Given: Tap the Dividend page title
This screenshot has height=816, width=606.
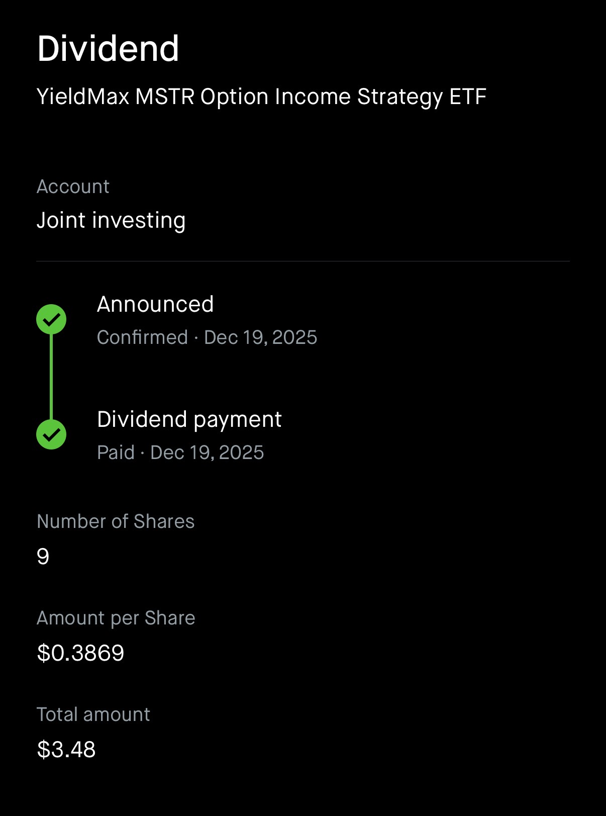Looking at the screenshot, I should [108, 49].
